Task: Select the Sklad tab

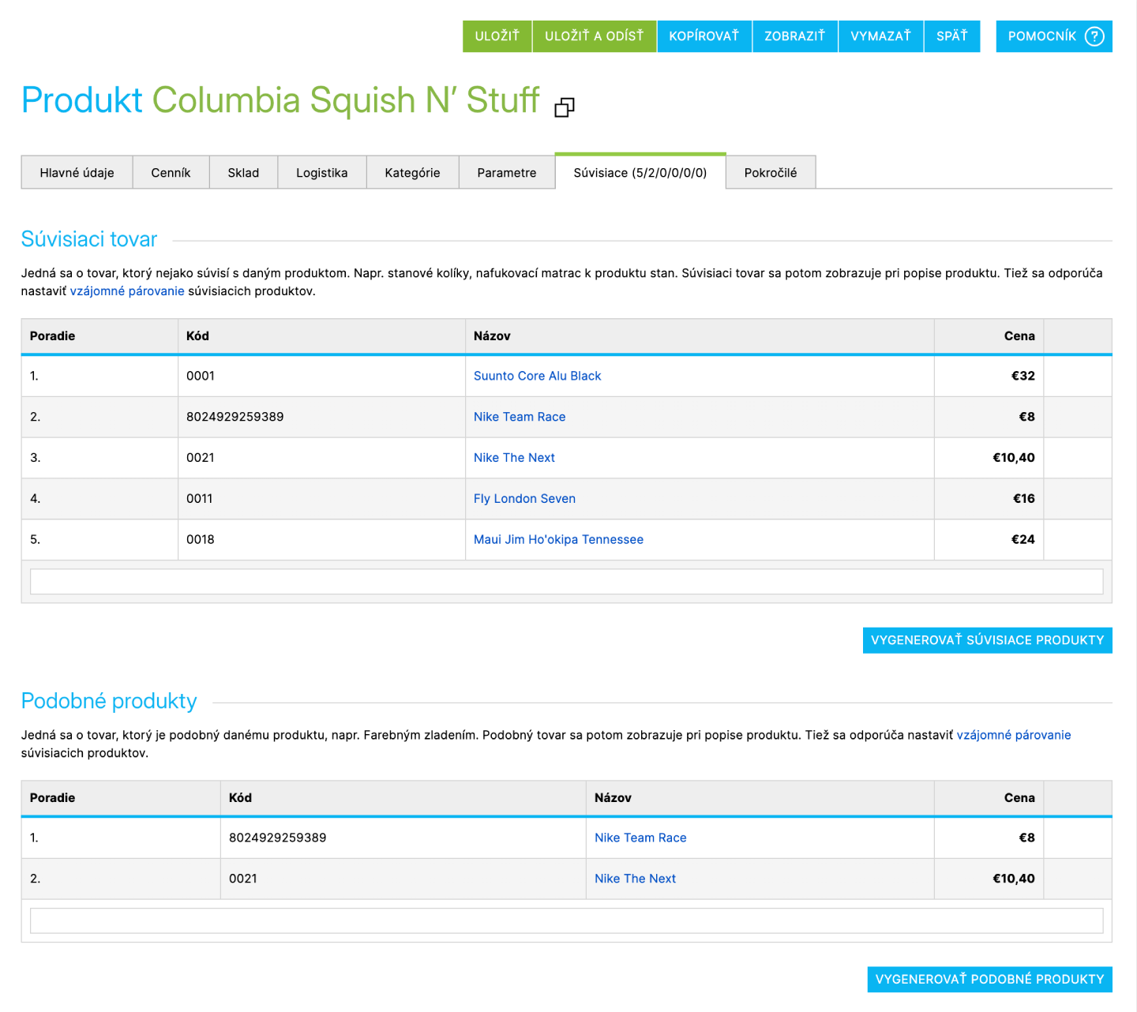Action: click(x=243, y=173)
